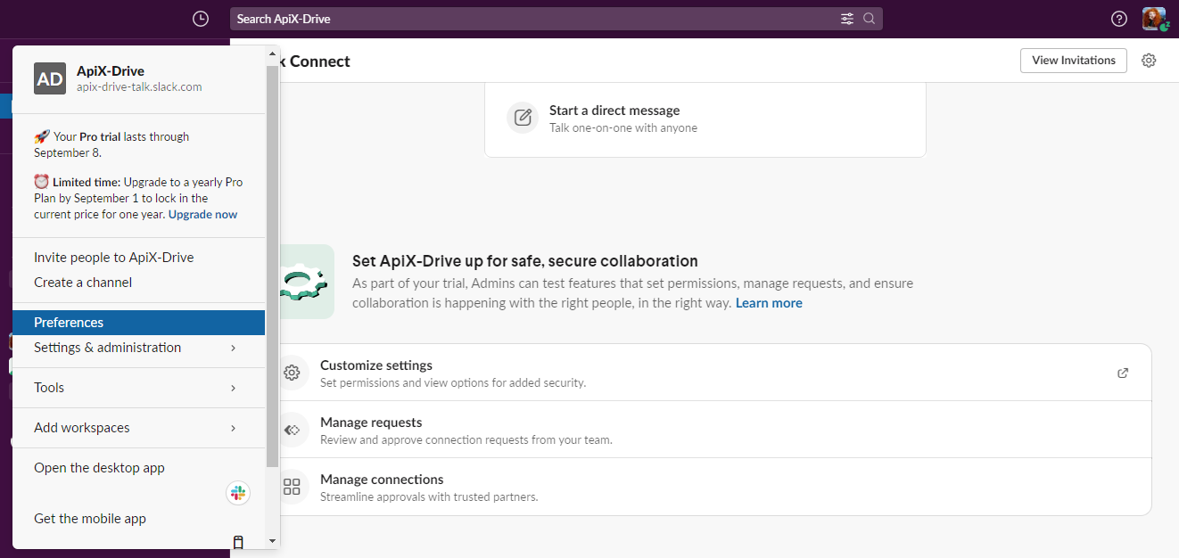Screen dimensions: 1179x558
Task: Follow the Learn more link
Action: 769,303
